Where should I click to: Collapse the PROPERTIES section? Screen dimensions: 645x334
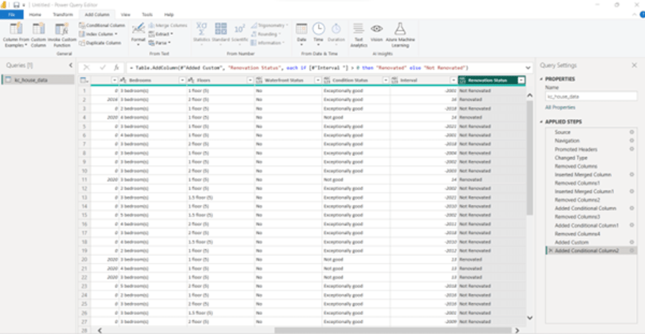542,79
